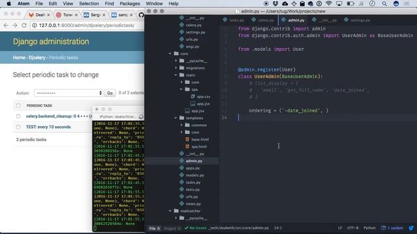Open spa.html template file
Screen dimensions: 417x234
click(x=199, y=146)
